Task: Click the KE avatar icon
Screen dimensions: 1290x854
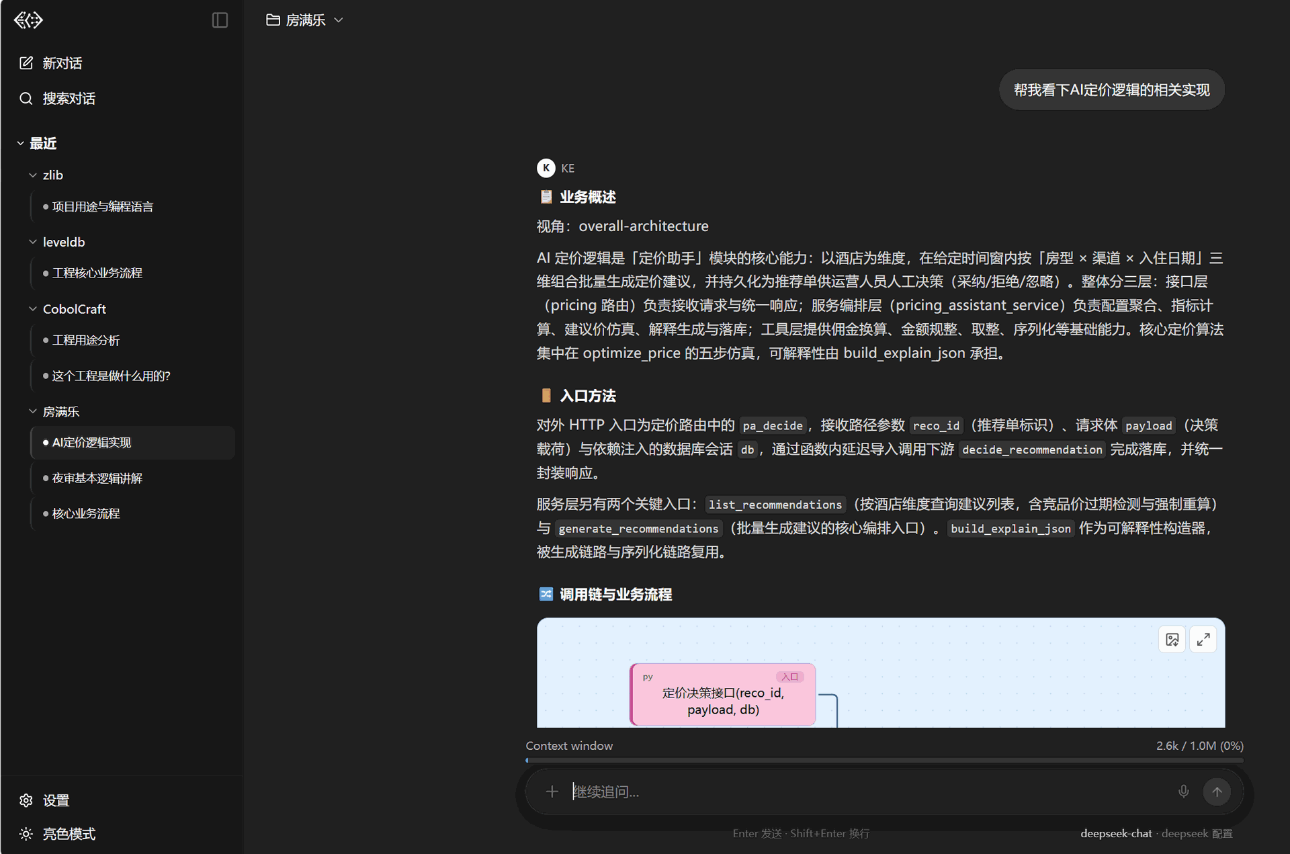Action: pyautogui.click(x=546, y=168)
